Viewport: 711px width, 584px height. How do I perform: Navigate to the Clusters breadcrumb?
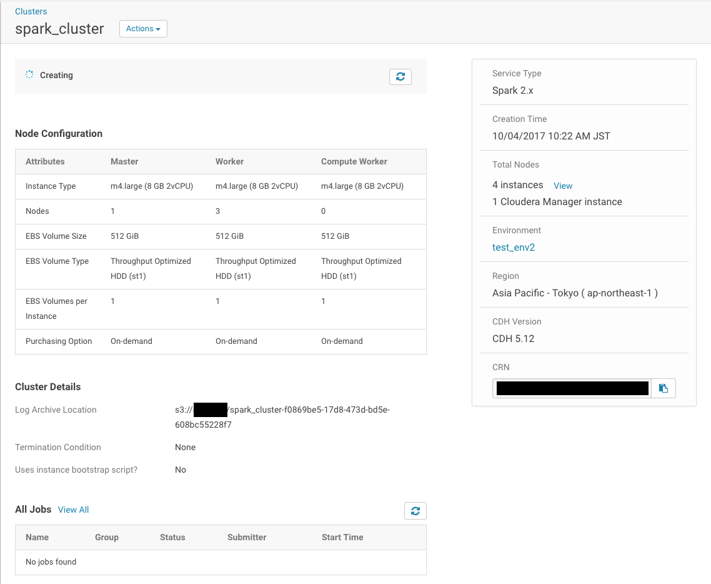click(x=31, y=11)
